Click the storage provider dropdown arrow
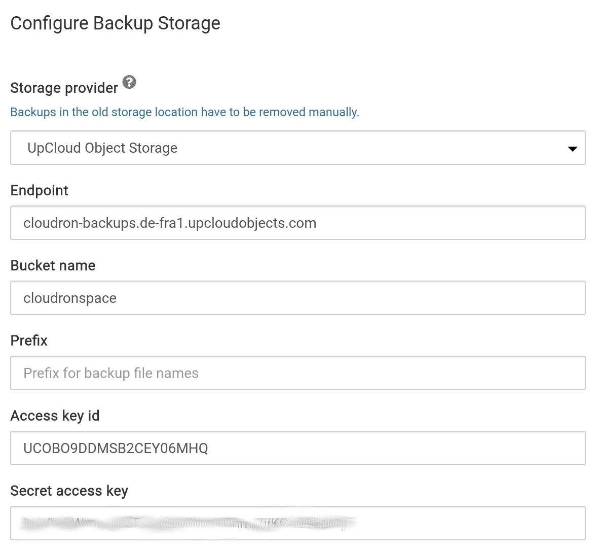This screenshot has width=596, height=550. [x=572, y=149]
